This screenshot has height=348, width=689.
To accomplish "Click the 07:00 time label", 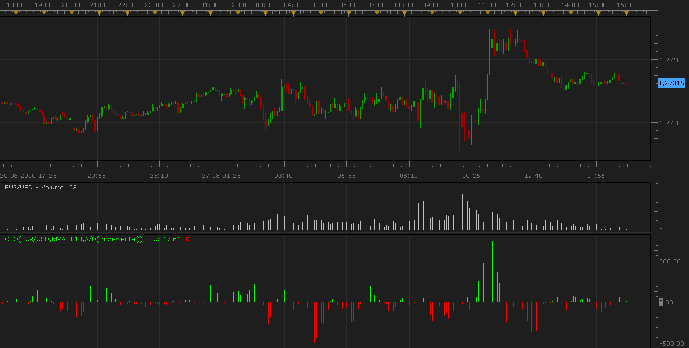I will [x=376, y=5].
